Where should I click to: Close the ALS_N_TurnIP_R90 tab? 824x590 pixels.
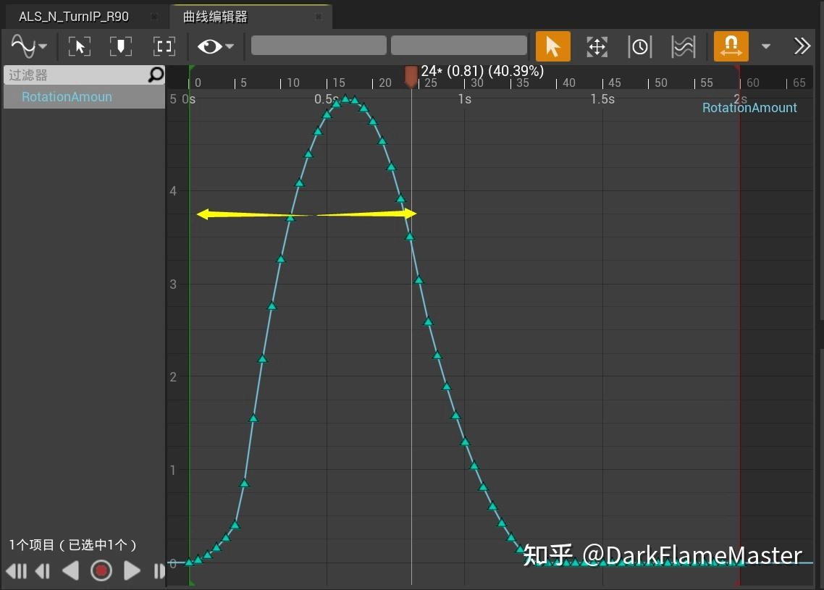click(154, 17)
